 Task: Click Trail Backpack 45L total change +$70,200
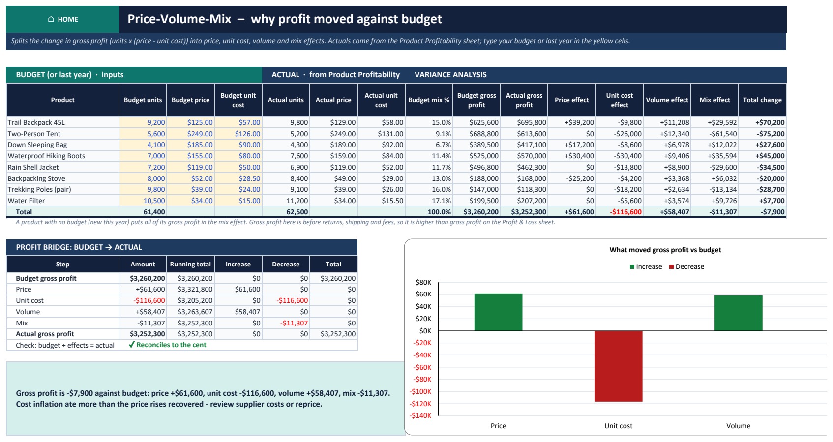[x=762, y=122]
